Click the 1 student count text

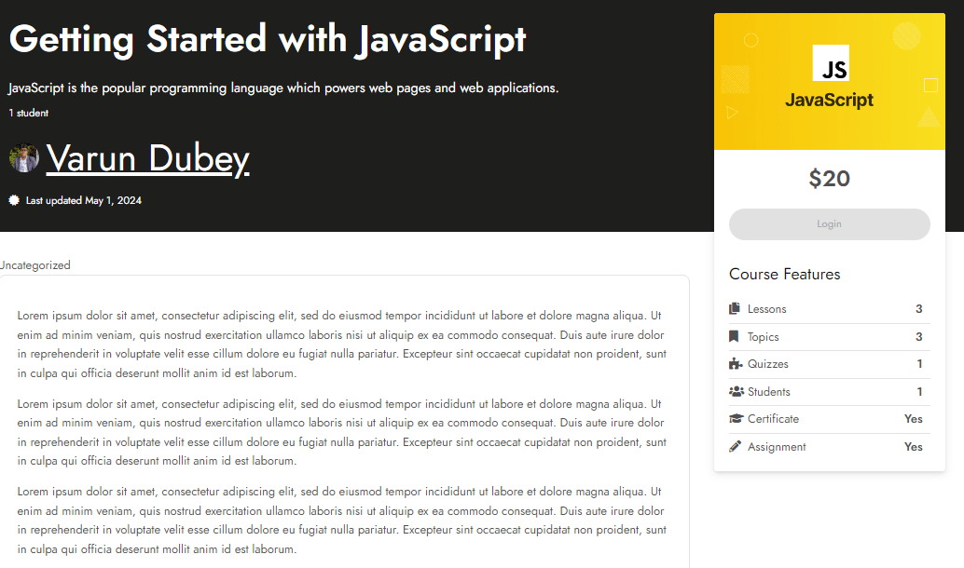[x=29, y=114]
